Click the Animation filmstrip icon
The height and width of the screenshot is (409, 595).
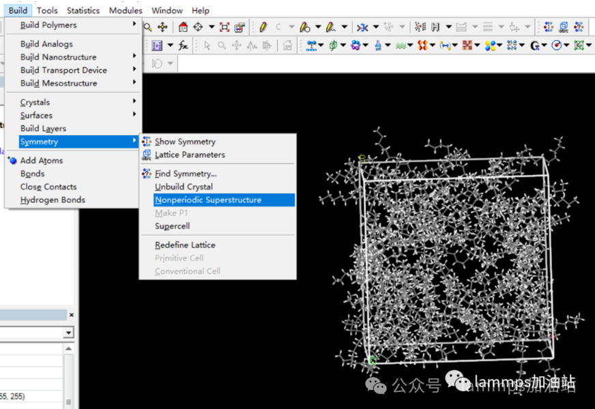157,46
